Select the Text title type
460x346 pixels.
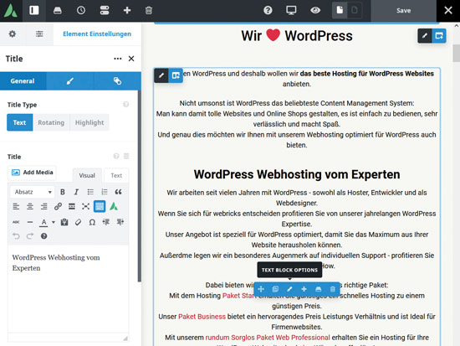pyautogui.click(x=20, y=122)
